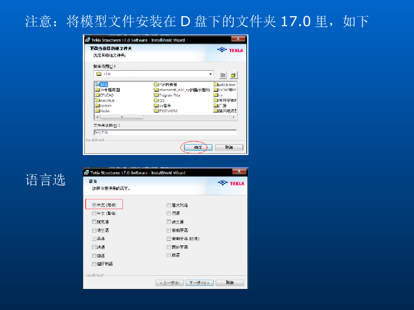Image resolution: width=414 pixels, height=310 pixels.
Task: Click installer icon in language dialog title bar
Action: click(x=87, y=173)
